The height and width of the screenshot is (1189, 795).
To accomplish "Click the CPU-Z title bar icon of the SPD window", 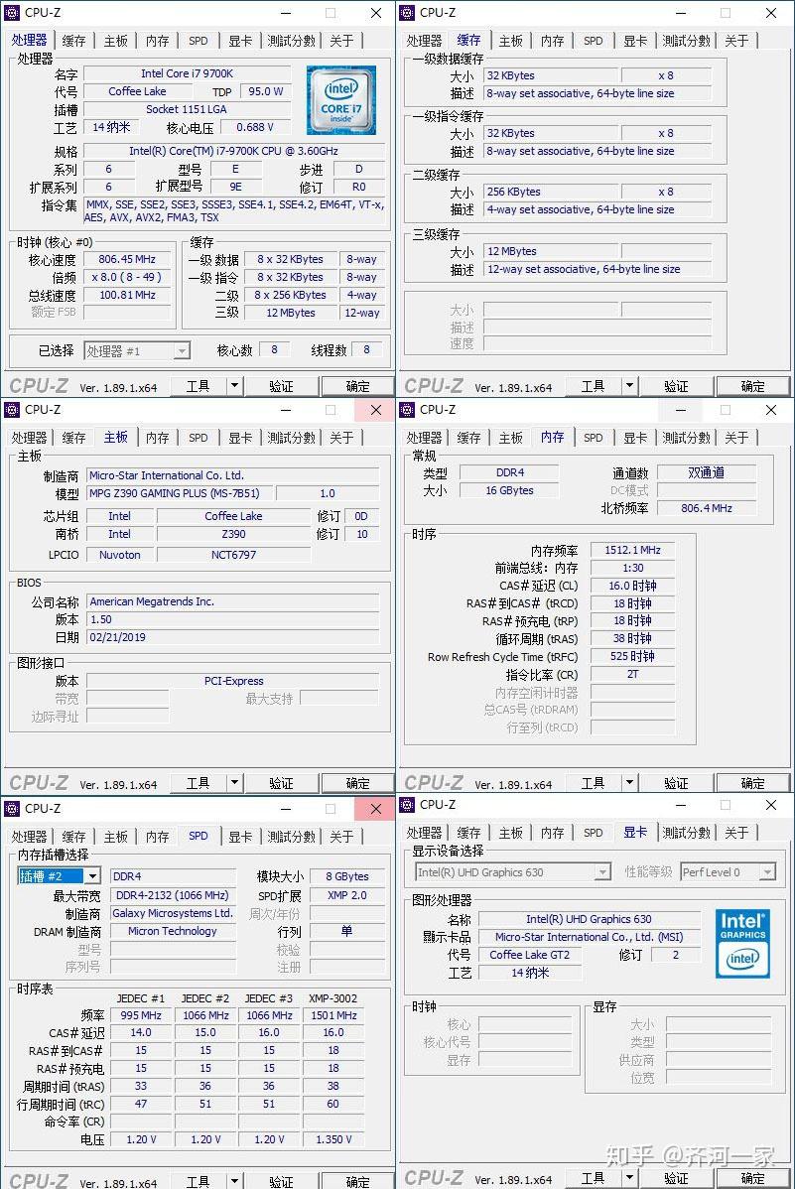I will (x=11, y=807).
